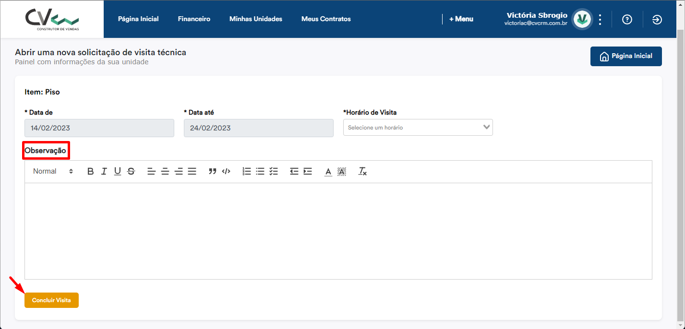685x329 pixels.
Task: Click the Página Inicial button with house icon
Action: (626, 56)
